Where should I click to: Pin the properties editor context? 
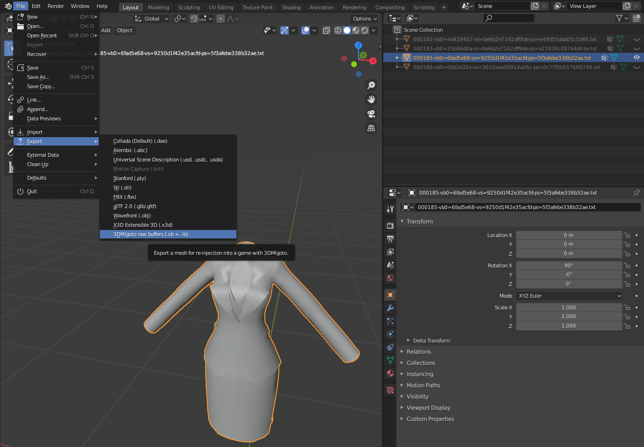637,193
